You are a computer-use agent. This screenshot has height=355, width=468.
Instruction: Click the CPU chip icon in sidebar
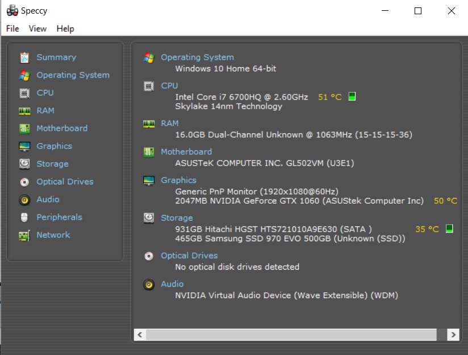point(24,93)
